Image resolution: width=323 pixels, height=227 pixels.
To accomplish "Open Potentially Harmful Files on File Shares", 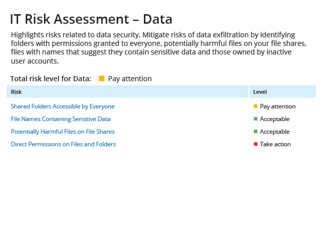I will click(x=63, y=132).
